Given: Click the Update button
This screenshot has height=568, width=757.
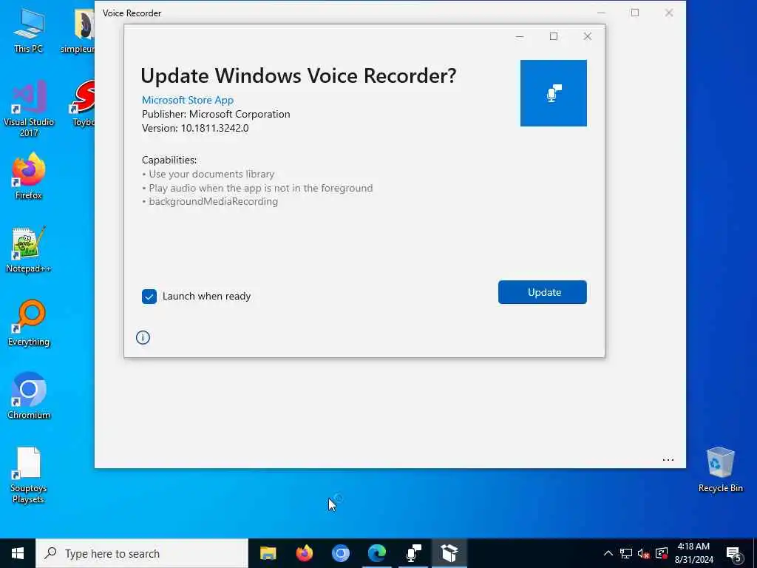Looking at the screenshot, I should click(x=542, y=292).
